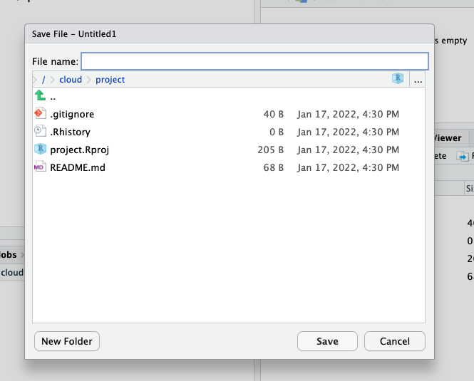Choose the project.Rproj file name

[x=79, y=150]
